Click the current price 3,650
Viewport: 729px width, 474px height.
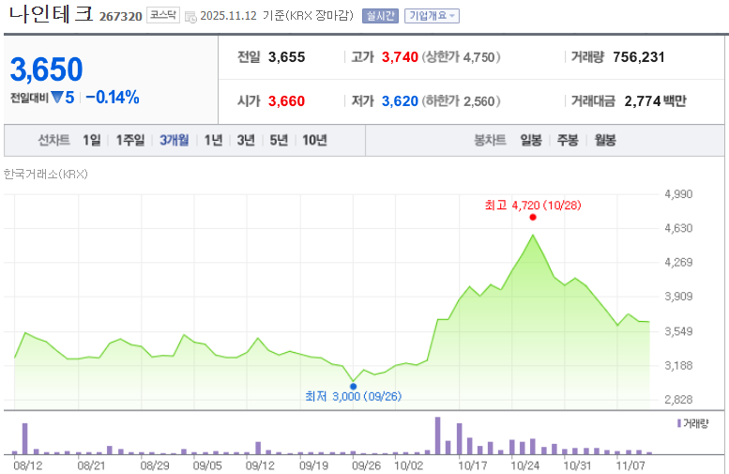tap(47, 69)
